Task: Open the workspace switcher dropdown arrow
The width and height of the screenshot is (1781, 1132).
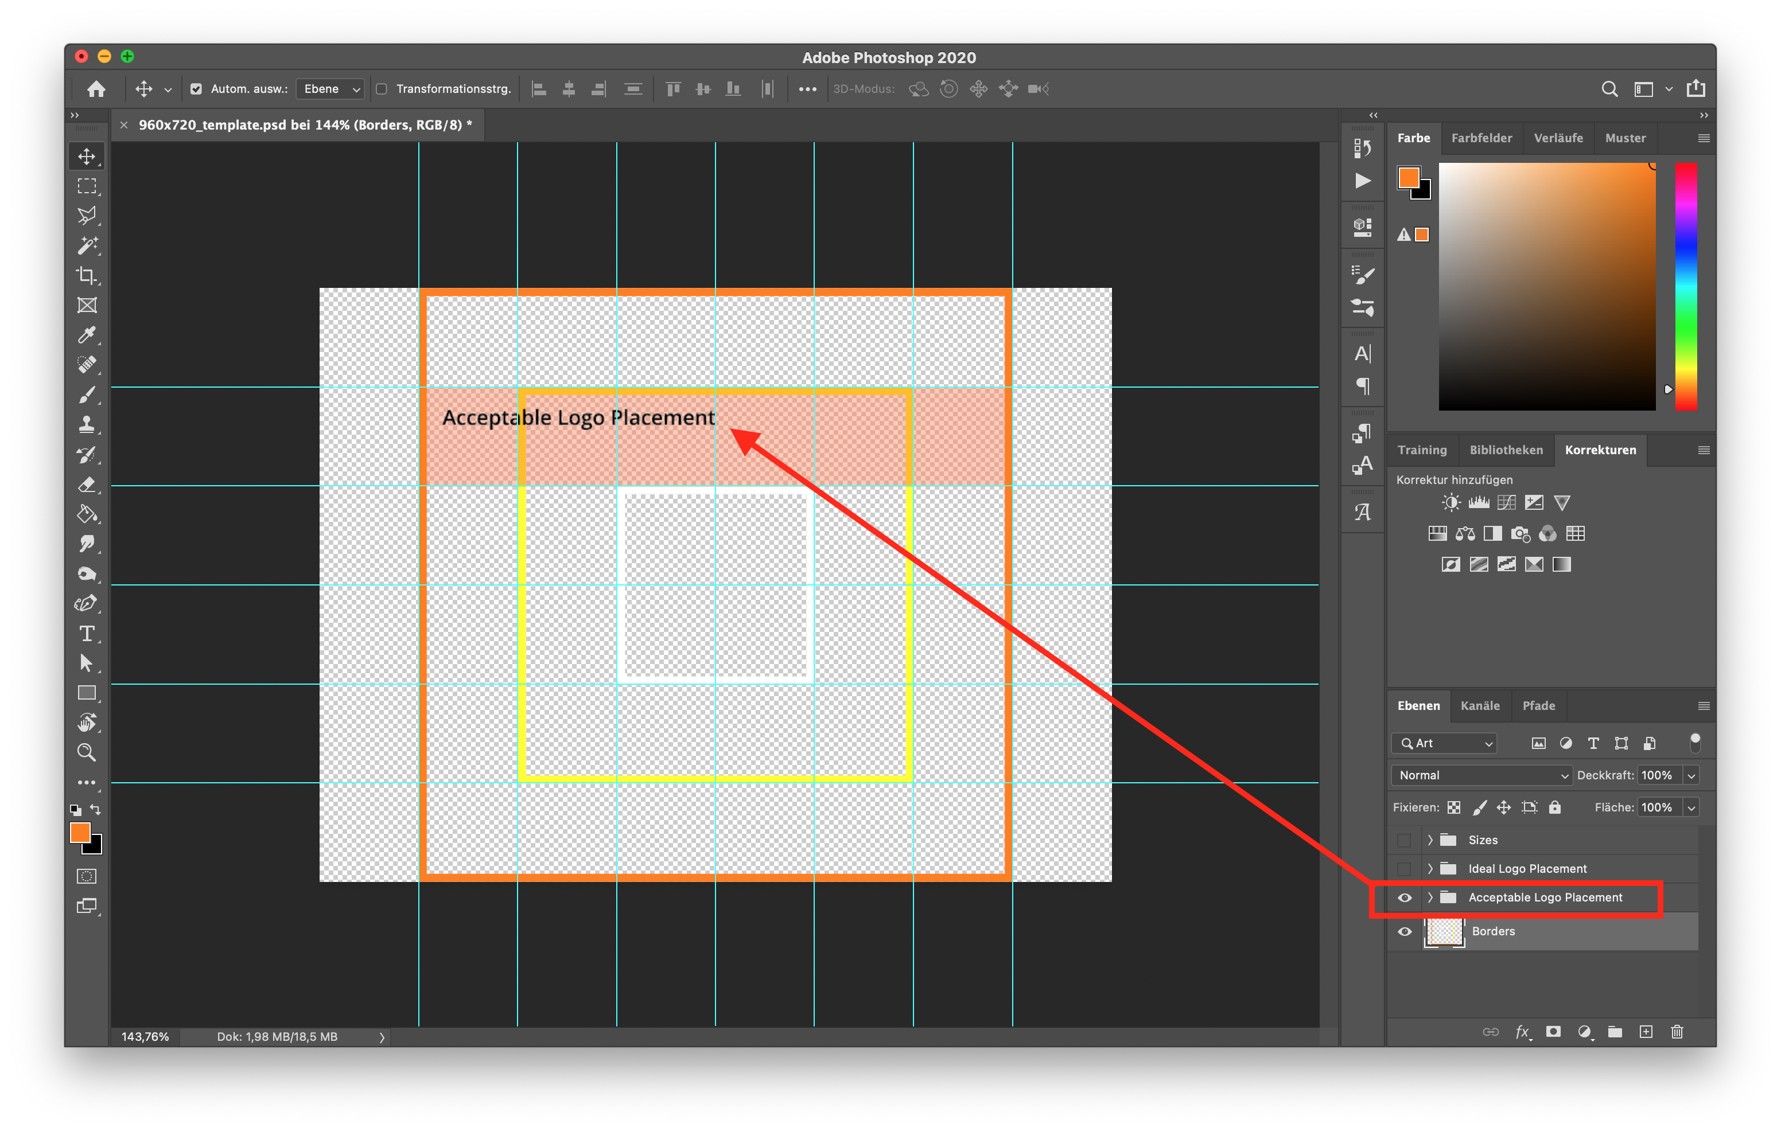Action: point(1669,89)
